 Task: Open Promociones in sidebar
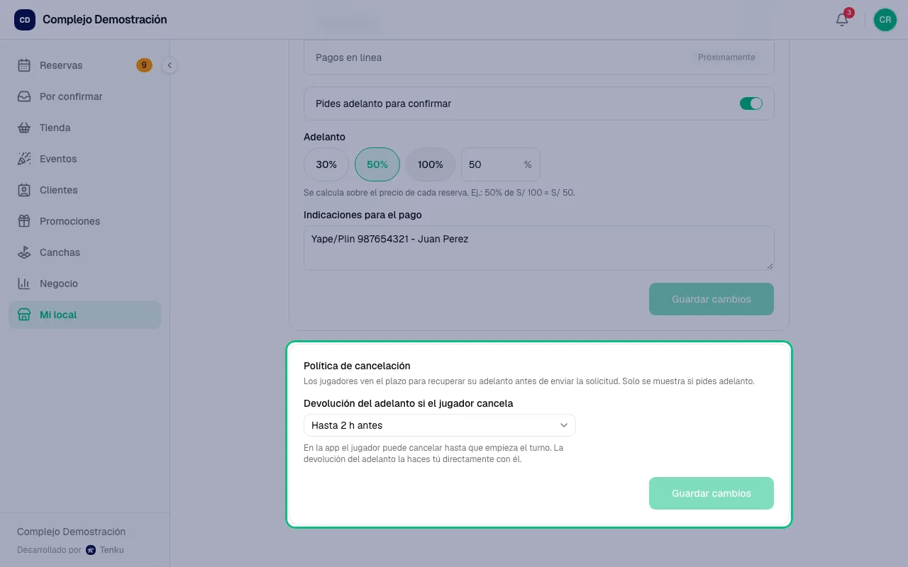tap(85, 221)
